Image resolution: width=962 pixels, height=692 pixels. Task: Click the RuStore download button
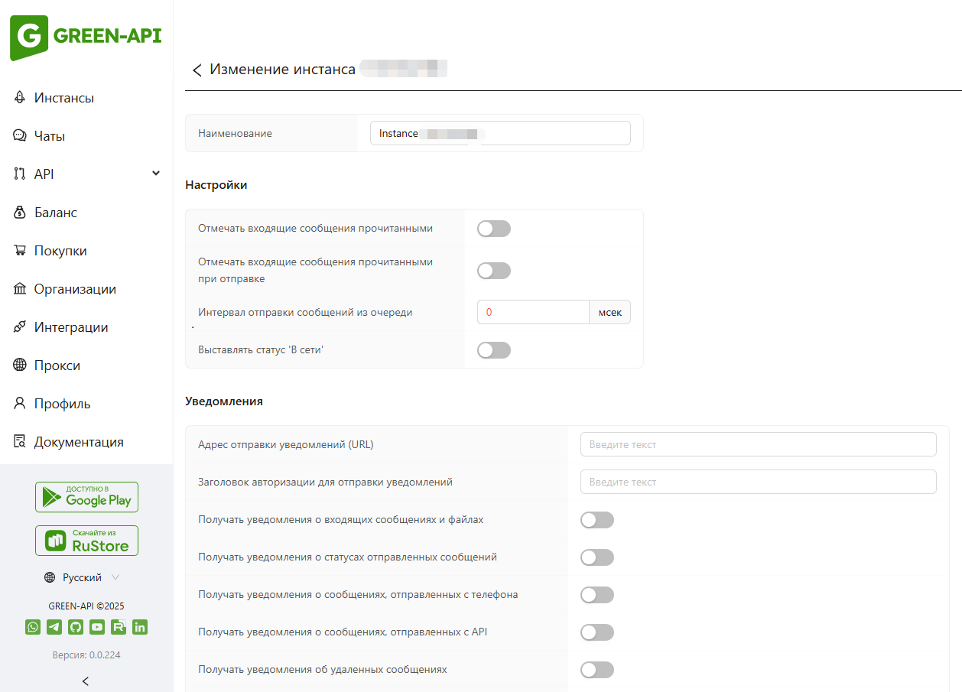(86, 541)
